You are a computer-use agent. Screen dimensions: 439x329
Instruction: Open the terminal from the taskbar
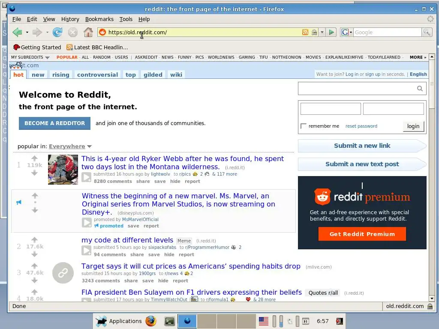[169, 321]
